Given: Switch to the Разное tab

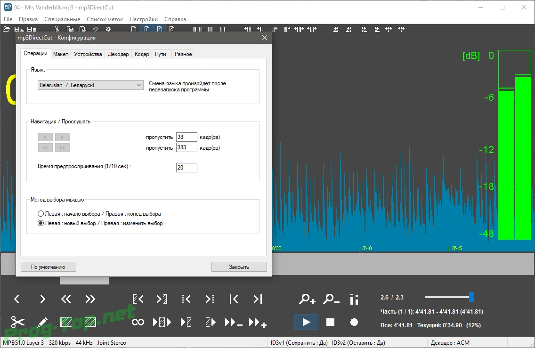Looking at the screenshot, I should point(183,54).
